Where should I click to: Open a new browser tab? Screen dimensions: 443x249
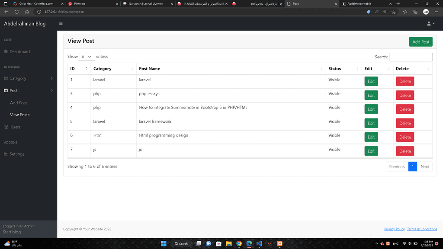click(x=398, y=3)
